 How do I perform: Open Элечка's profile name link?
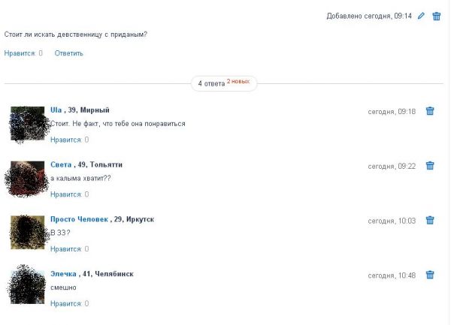click(63, 274)
